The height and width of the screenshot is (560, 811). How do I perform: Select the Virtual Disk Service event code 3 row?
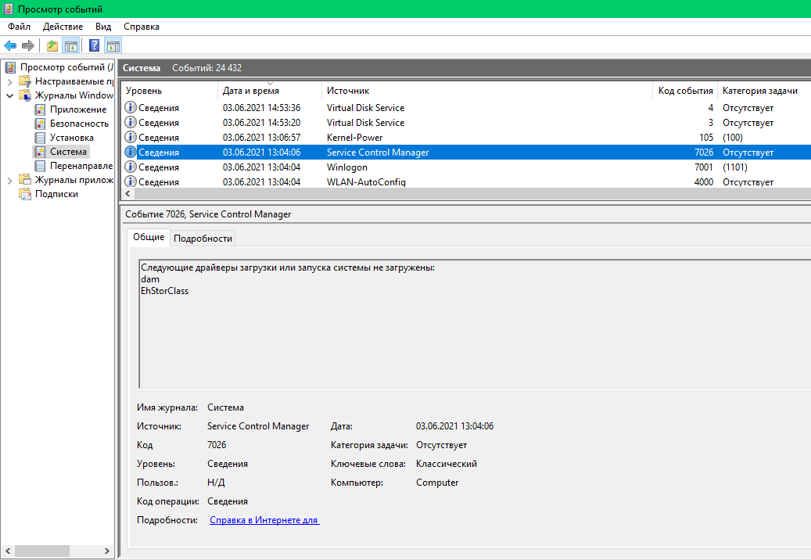[467, 123]
